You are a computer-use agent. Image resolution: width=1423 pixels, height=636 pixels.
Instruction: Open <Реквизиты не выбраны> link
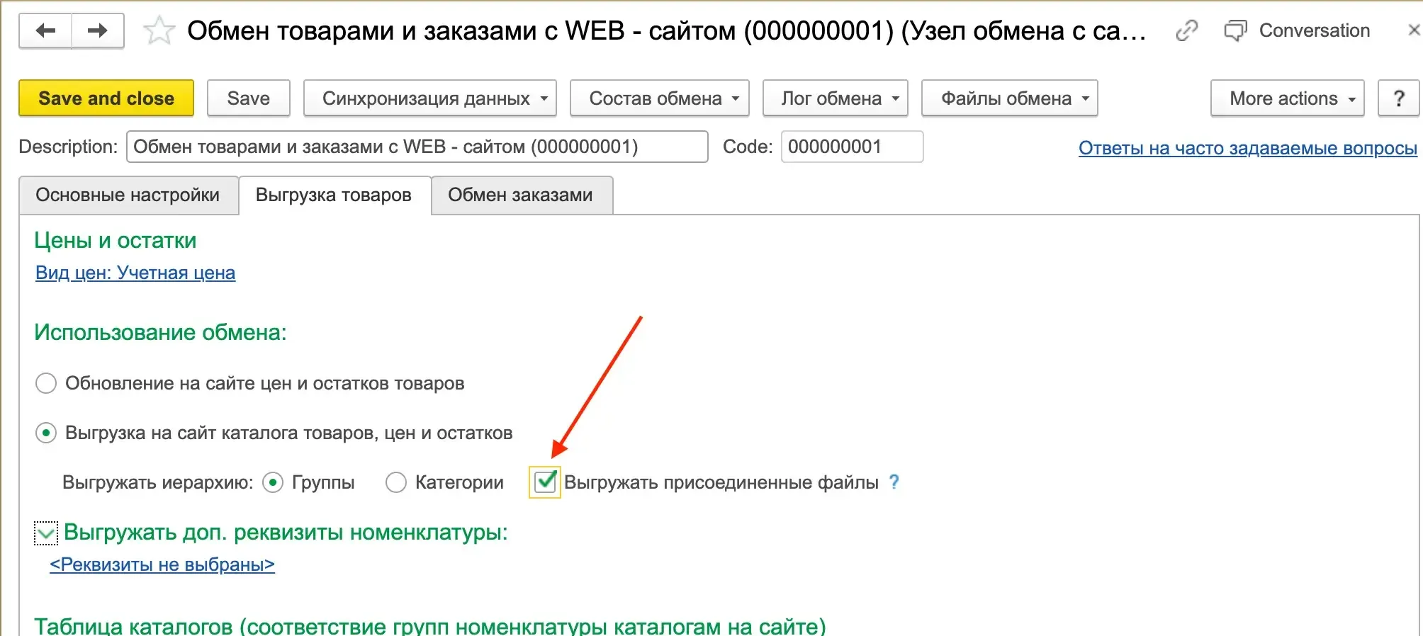pyautogui.click(x=162, y=564)
